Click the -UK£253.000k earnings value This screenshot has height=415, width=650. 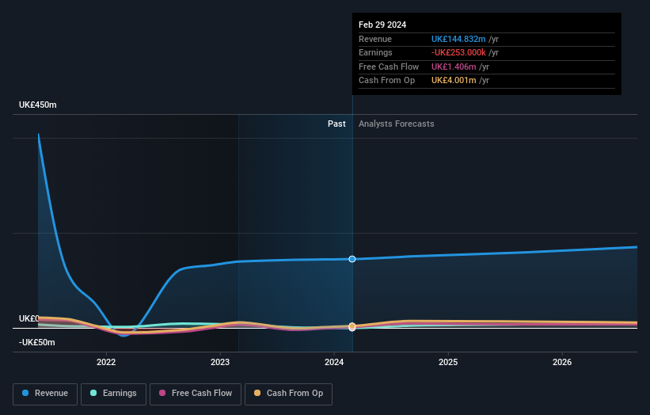tap(458, 52)
